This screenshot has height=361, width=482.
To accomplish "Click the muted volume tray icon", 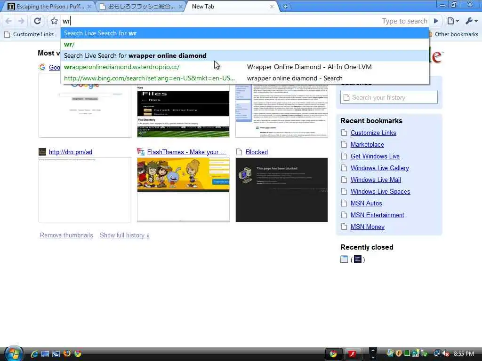I will pyautogui.click(x=446, y=353).
